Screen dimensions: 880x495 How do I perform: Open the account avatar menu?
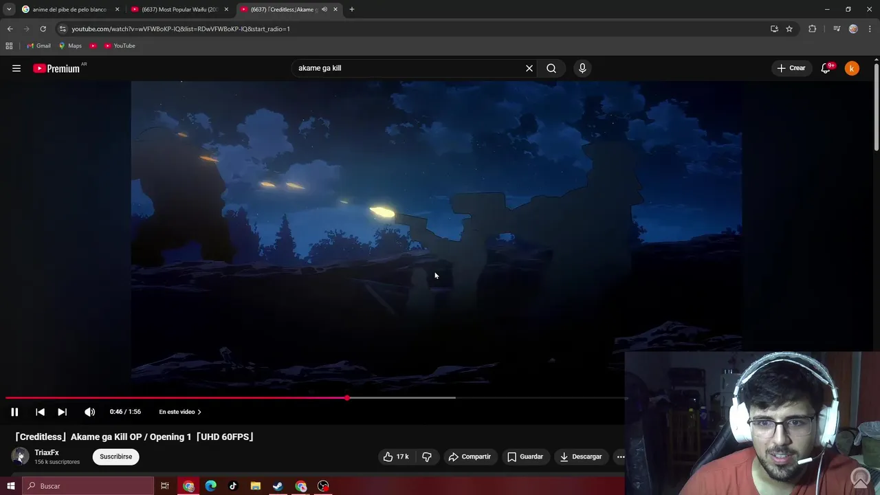(852, 68)
